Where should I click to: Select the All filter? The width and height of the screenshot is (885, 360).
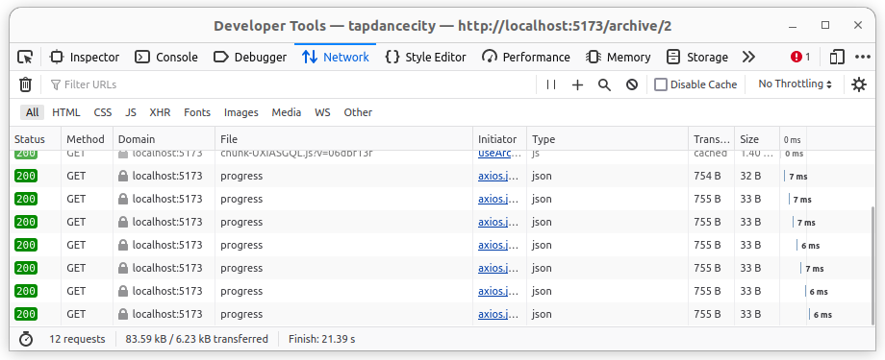(32, 112)
